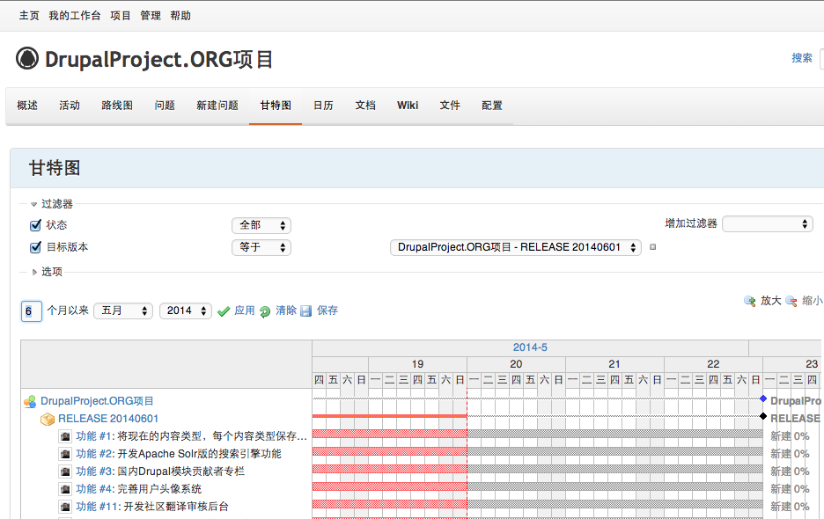
Task: Click the avatar icon for 功能 #11
Action: pyautogui.click(x=65, y=507)
